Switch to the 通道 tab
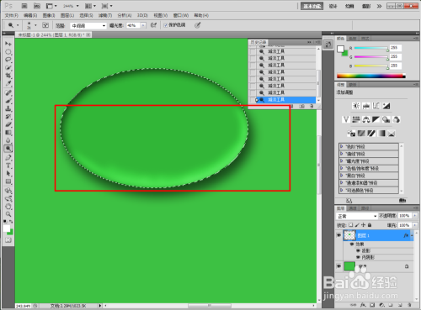Screen dimensions: 421x310 [x=353, y=208]
